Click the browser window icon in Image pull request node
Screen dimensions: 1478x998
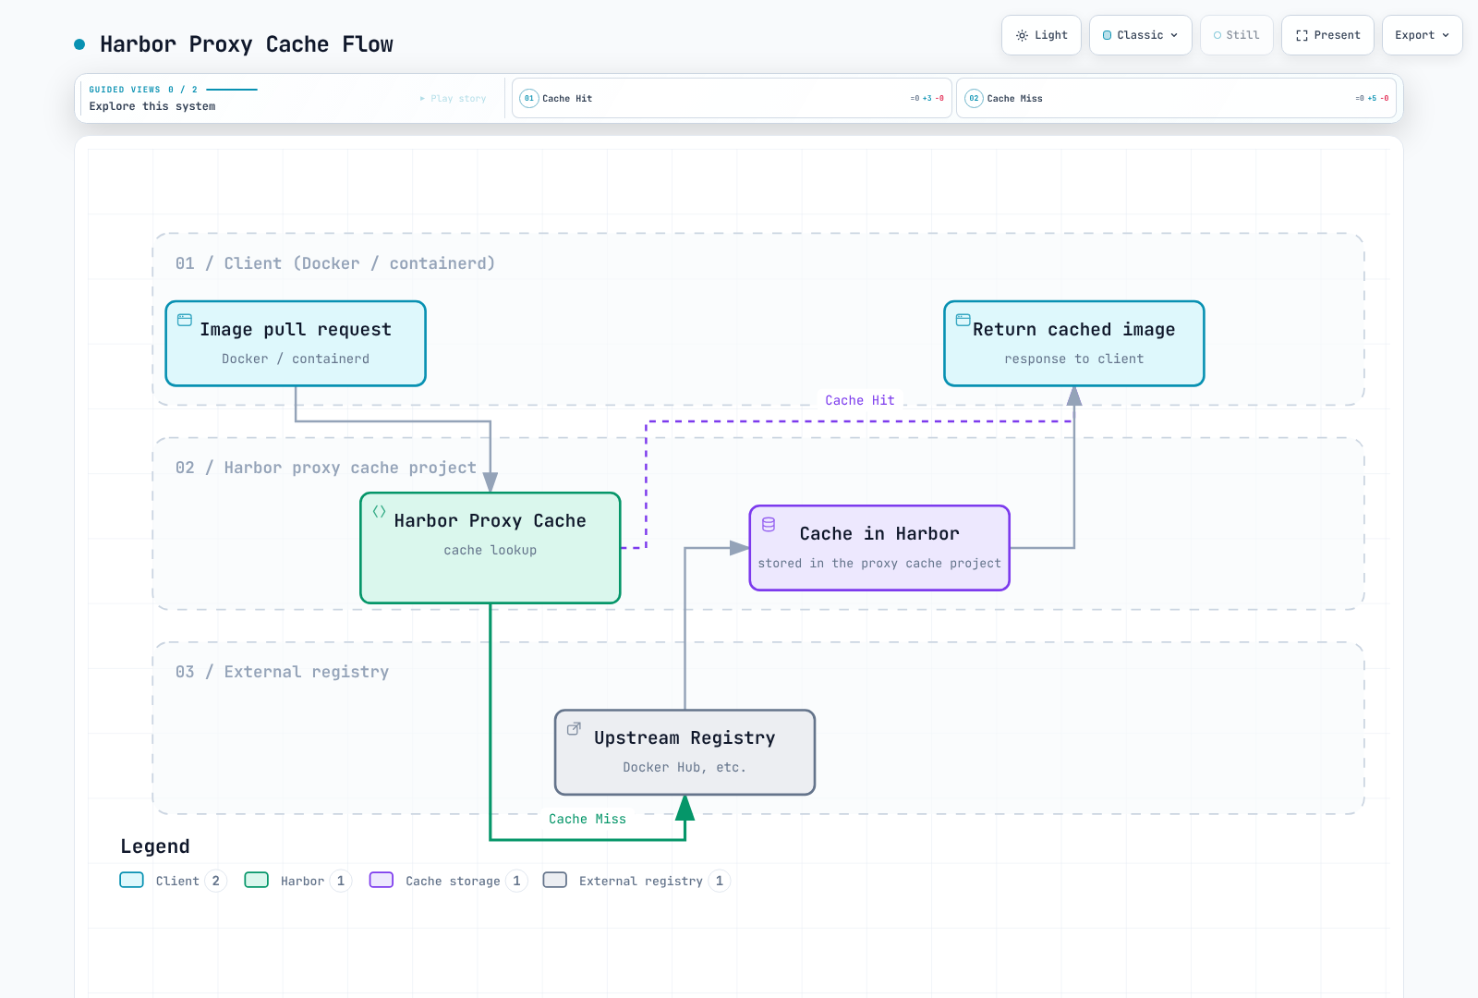tap(185, 320)
